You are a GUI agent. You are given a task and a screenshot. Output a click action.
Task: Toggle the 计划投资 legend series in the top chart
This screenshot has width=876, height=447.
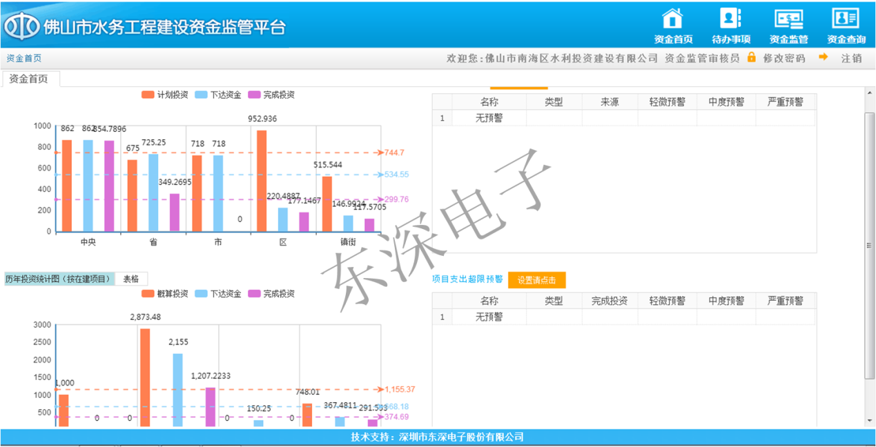pos(164,95)
